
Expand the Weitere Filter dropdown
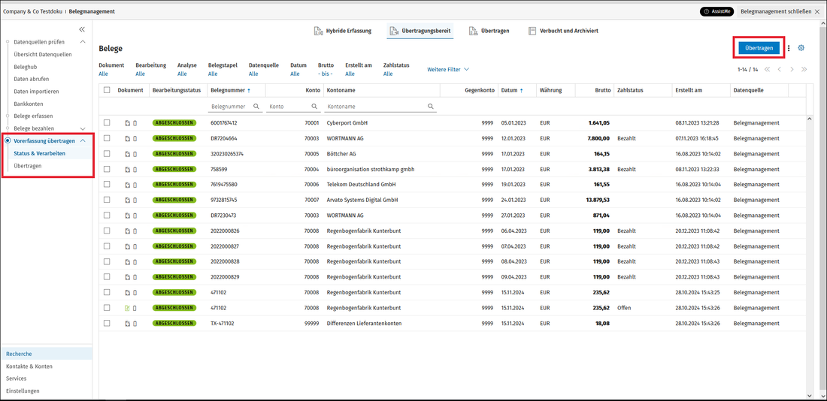pyautogui.click(x=448, y=70)
